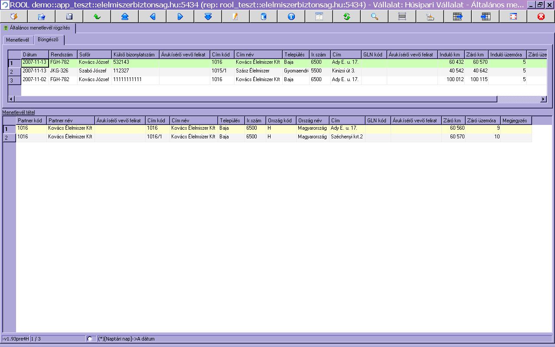The height and width of the screenshot is (347, 555).
Task: Click right arrow of upper grid scrollbar
Action: click(x=543, y=99)
